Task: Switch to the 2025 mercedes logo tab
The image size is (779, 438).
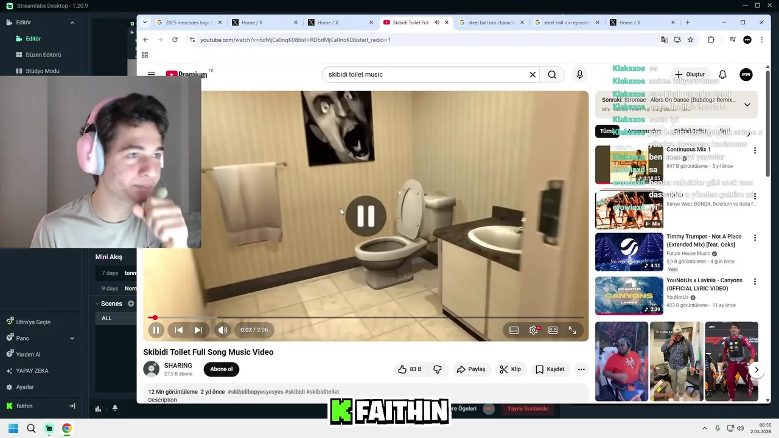Action: click(188, 23)
